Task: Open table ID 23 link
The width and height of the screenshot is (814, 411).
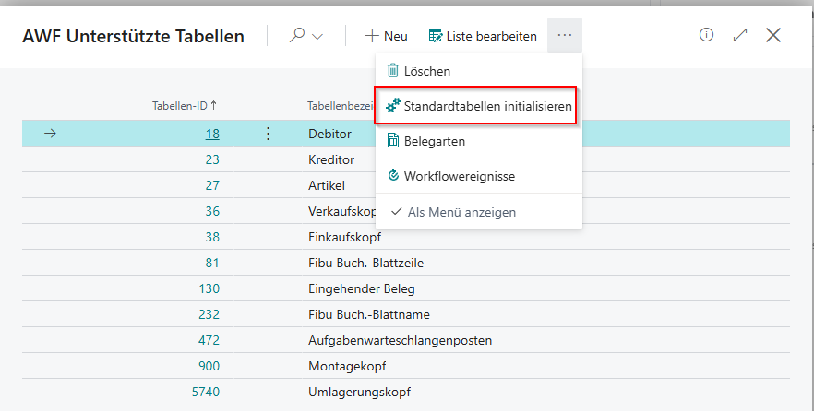Action: (212, 159)
